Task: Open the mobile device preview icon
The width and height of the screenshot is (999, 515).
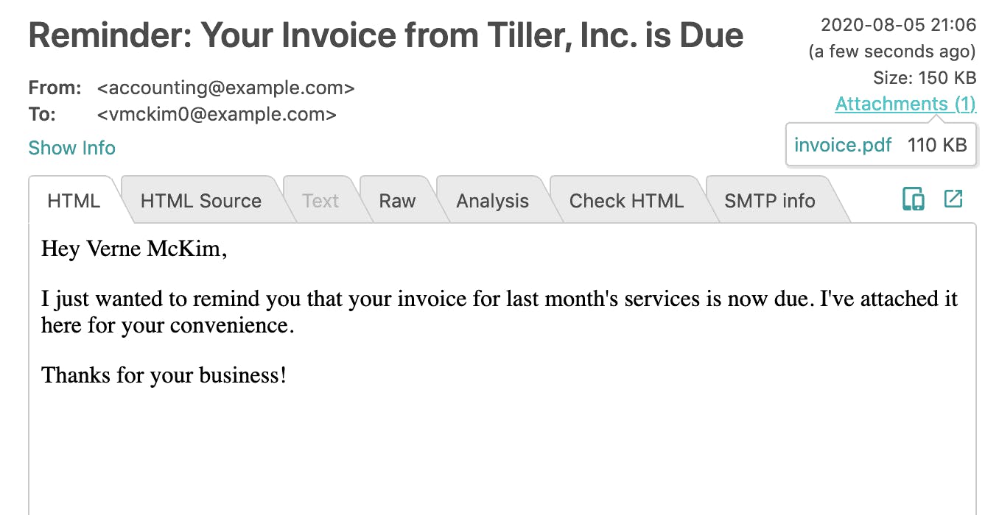Action: tap(914, 199)
